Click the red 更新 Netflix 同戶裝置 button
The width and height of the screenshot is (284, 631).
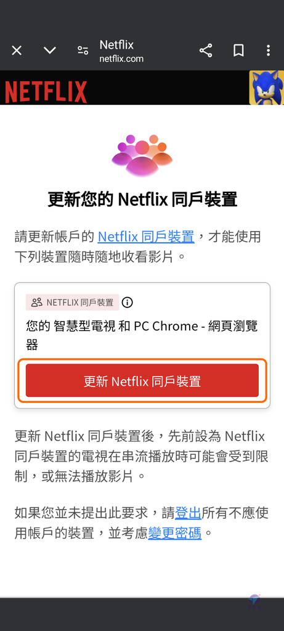tap(142, 381)
